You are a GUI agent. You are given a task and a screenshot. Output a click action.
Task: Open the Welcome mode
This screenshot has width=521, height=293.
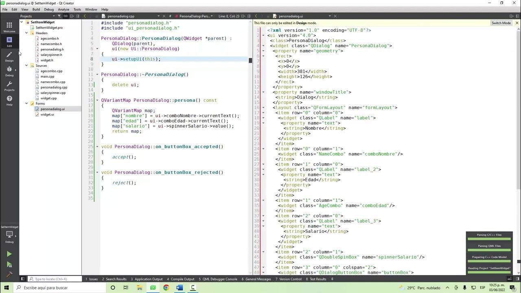(9, 27)
